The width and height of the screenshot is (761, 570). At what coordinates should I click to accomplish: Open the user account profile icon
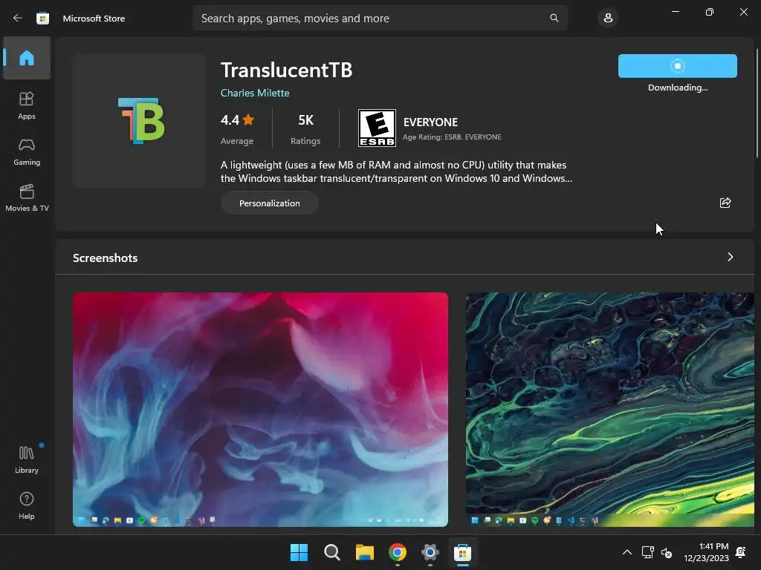point(608,18)
